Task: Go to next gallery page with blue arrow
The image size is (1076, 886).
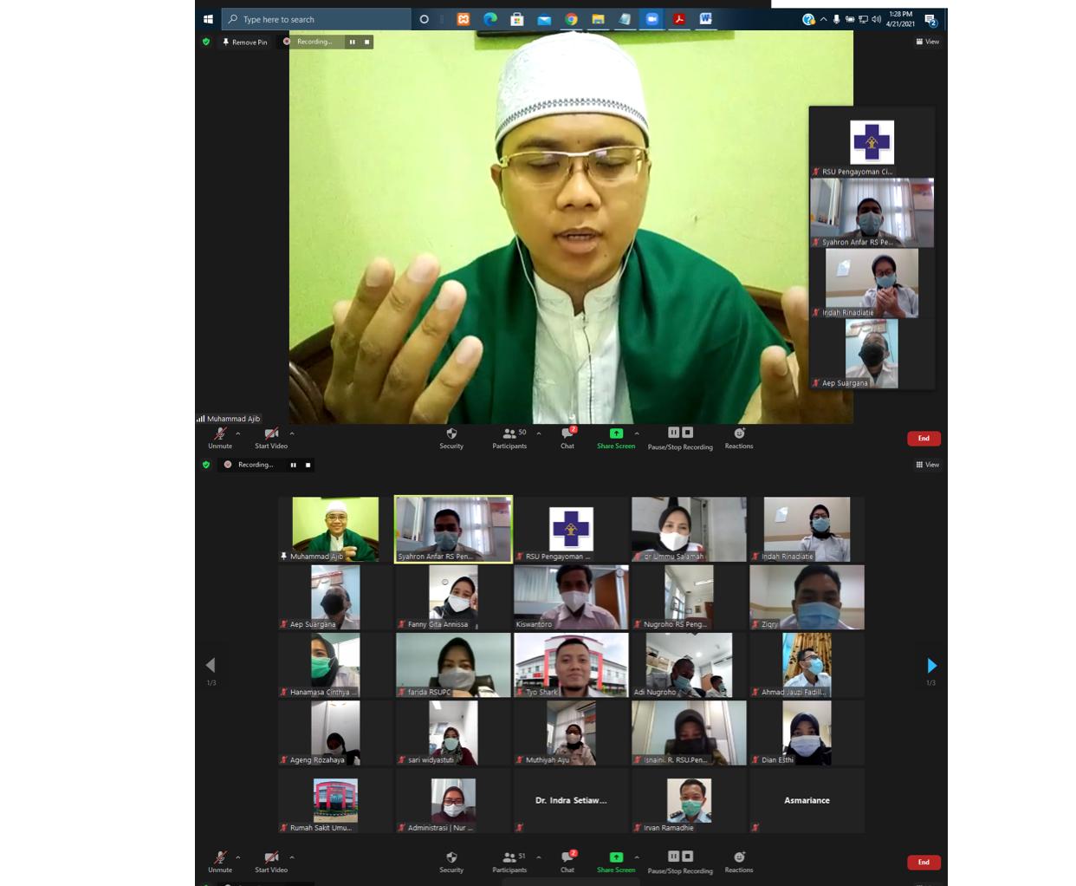Action: 931,666
